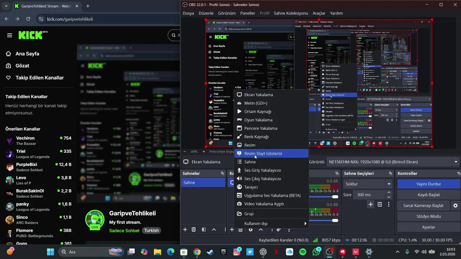Viewport: 461px width, 259px height.
Task: Open the Araçlar menu
Action: (x=319, y=13)
